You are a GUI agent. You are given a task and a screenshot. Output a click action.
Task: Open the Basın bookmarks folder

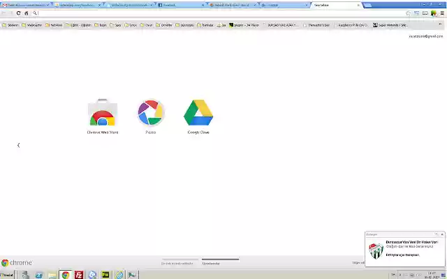coord(101,25)
